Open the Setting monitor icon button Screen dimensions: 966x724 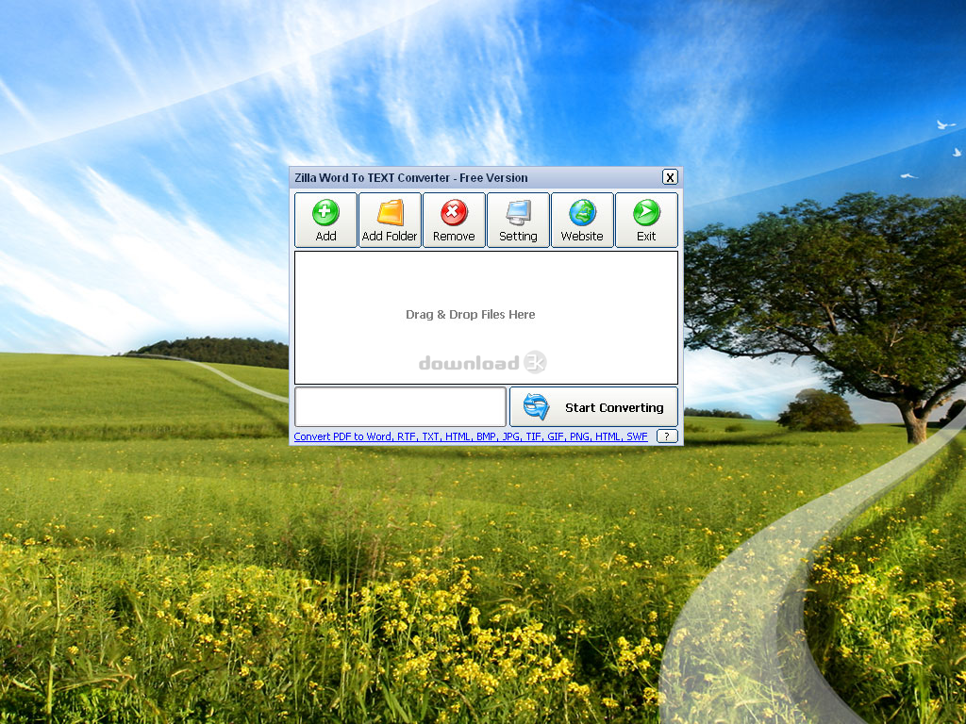[518, 220]
